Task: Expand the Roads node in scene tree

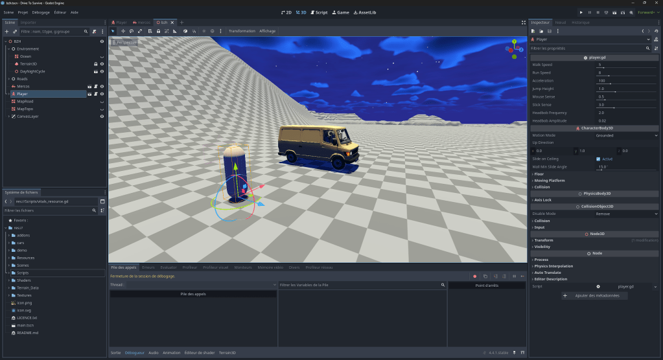Action: click(x=8, y=79)
